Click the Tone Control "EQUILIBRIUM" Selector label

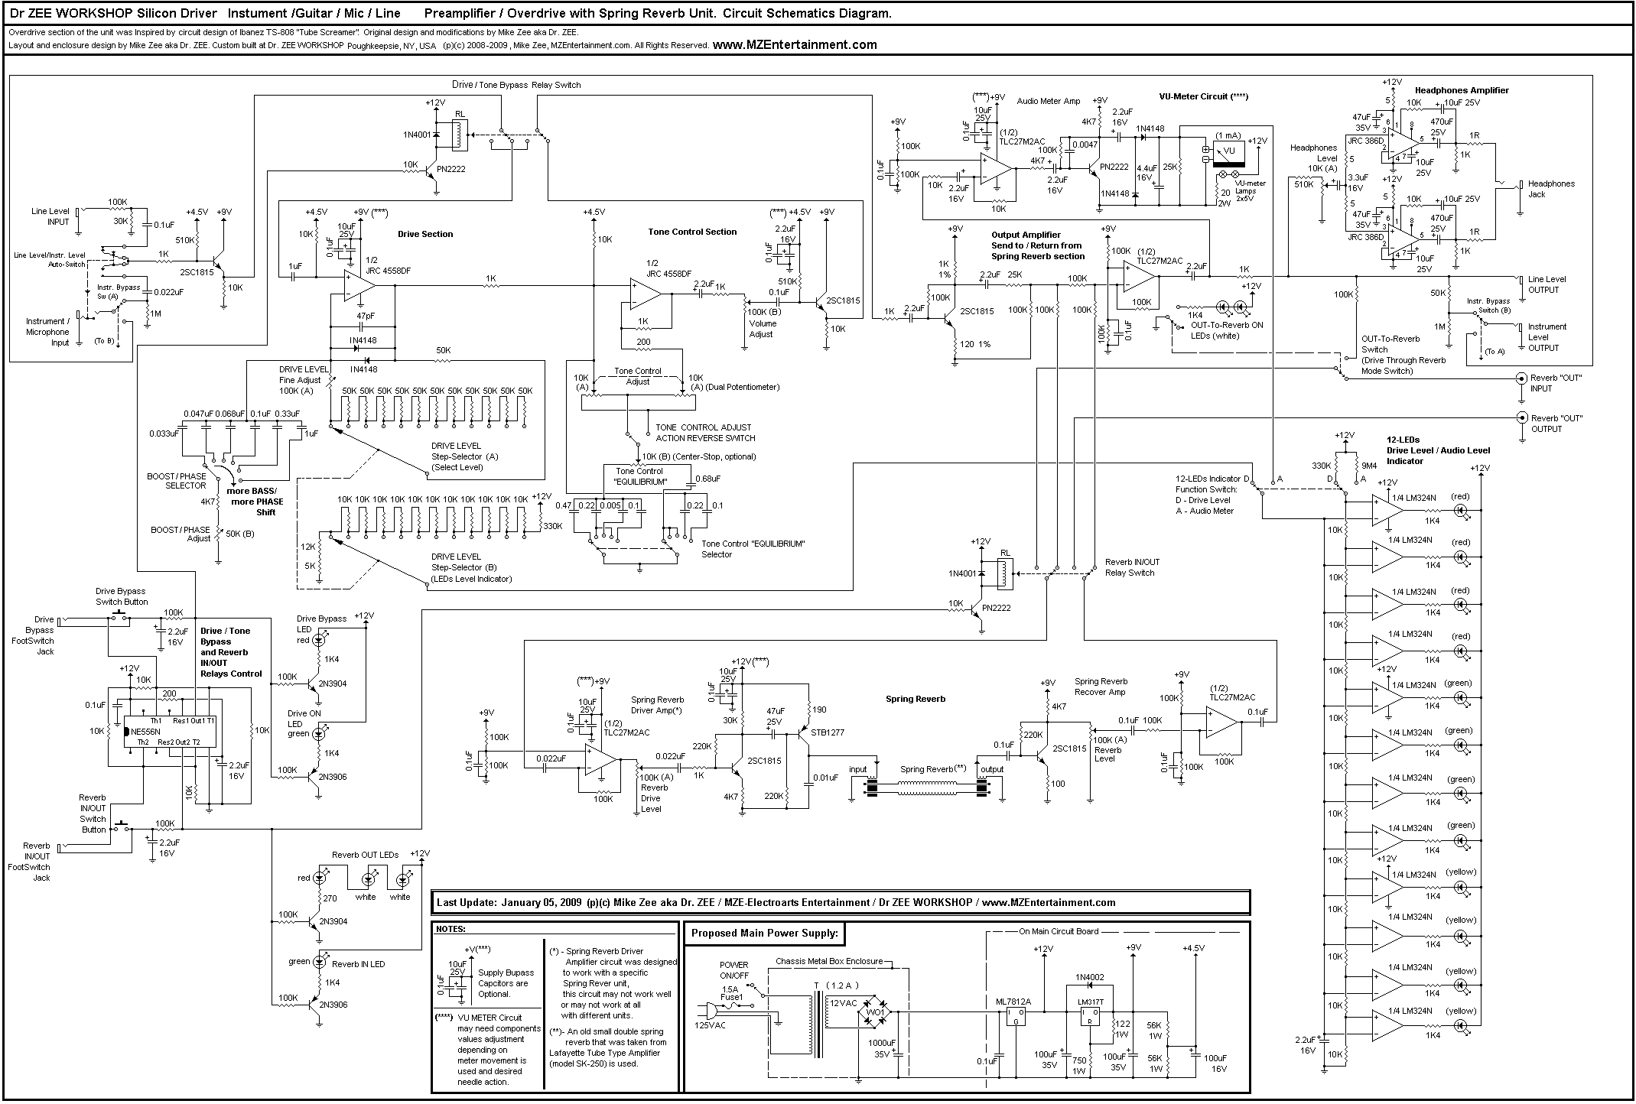pos(753,549)
